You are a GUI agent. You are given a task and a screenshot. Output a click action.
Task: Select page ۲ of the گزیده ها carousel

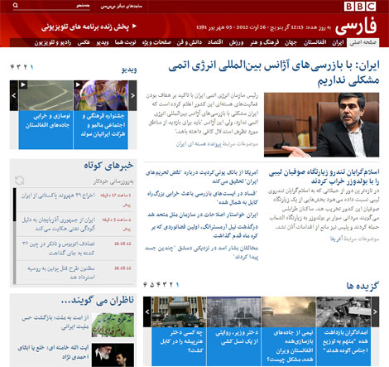point(171,284)
